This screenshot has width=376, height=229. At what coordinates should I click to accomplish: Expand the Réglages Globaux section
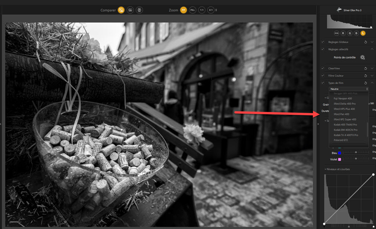[x=372, y=42]
